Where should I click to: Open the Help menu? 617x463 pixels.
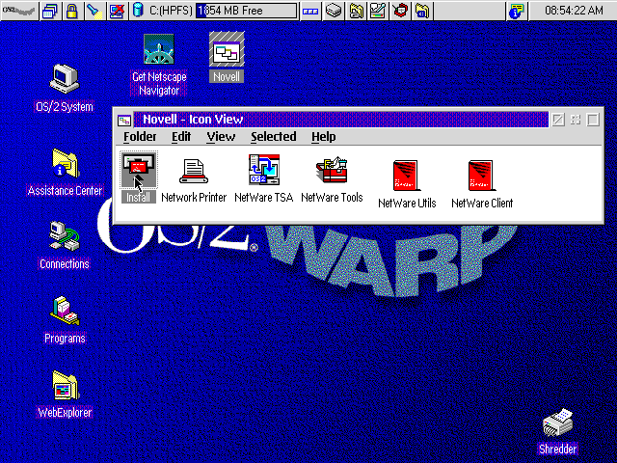(324, 137)
